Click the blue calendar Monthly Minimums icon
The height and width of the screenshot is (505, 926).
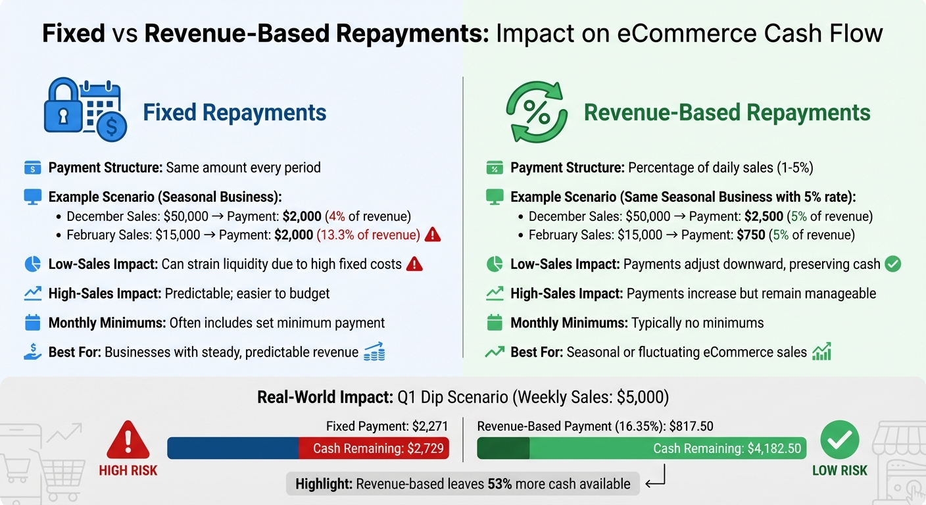point(32,322)
